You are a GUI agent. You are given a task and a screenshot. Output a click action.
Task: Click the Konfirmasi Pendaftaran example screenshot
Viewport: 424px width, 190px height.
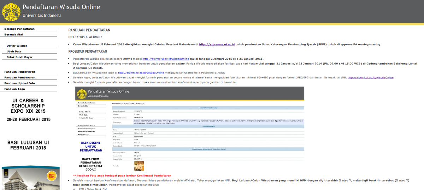point(190,130)
